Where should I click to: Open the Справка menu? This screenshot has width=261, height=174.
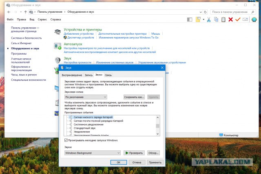tap(55, 20)
